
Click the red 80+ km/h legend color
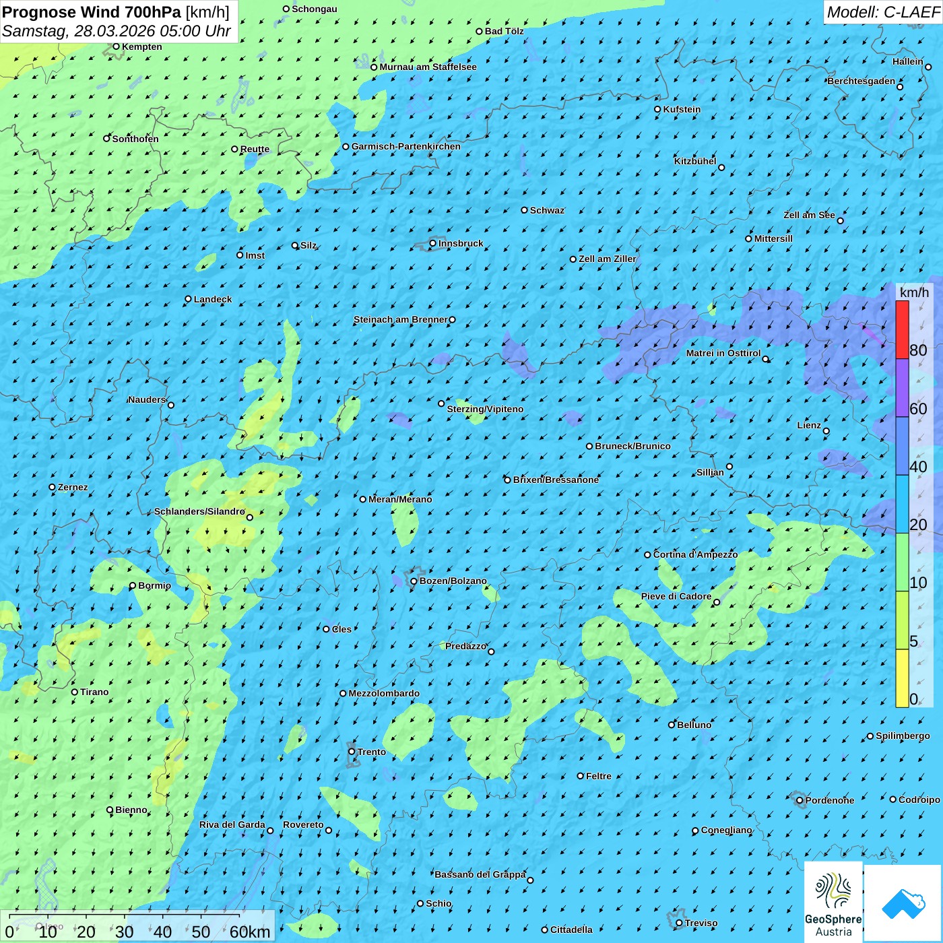click(x=902, y=329)
